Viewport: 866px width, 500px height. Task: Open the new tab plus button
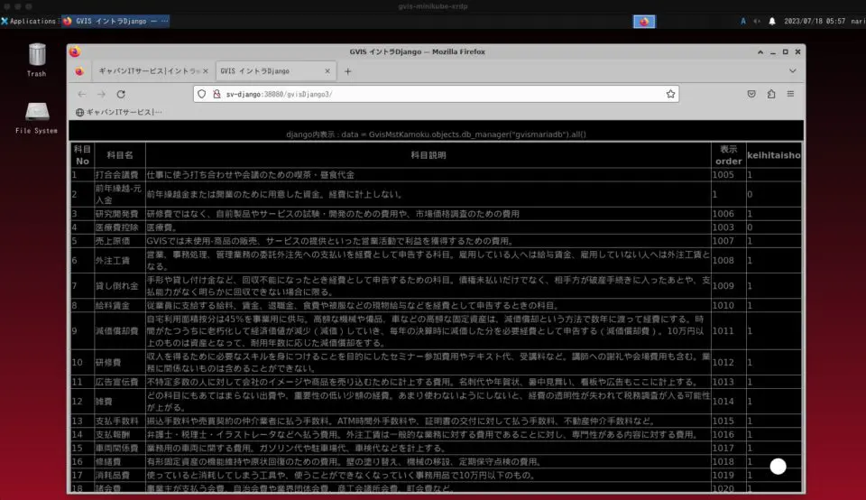coord(347,70)
